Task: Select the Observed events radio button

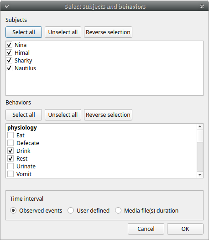Action: coord(13,210)
